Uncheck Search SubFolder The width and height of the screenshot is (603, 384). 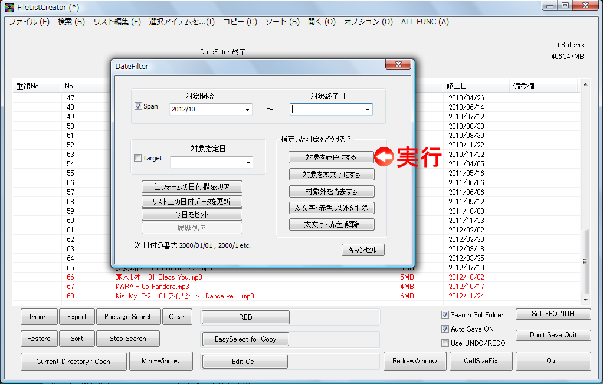[x=445, y=314]
